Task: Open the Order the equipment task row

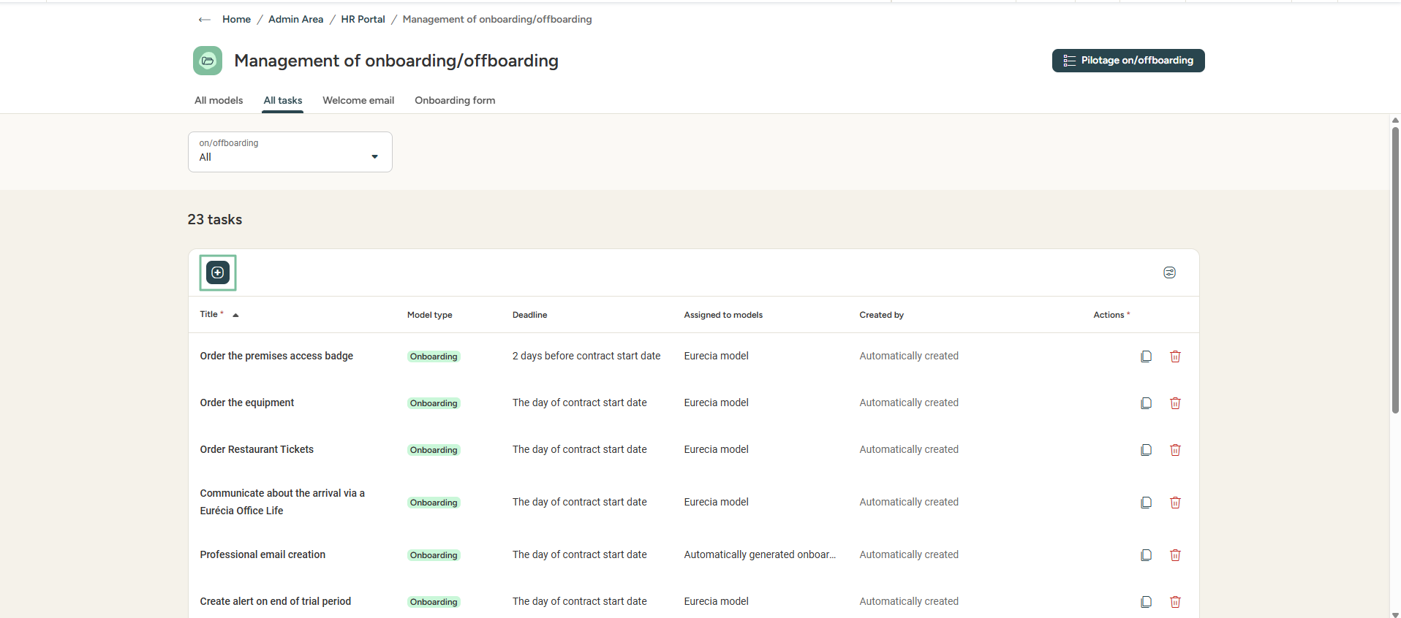Action: 247,403
